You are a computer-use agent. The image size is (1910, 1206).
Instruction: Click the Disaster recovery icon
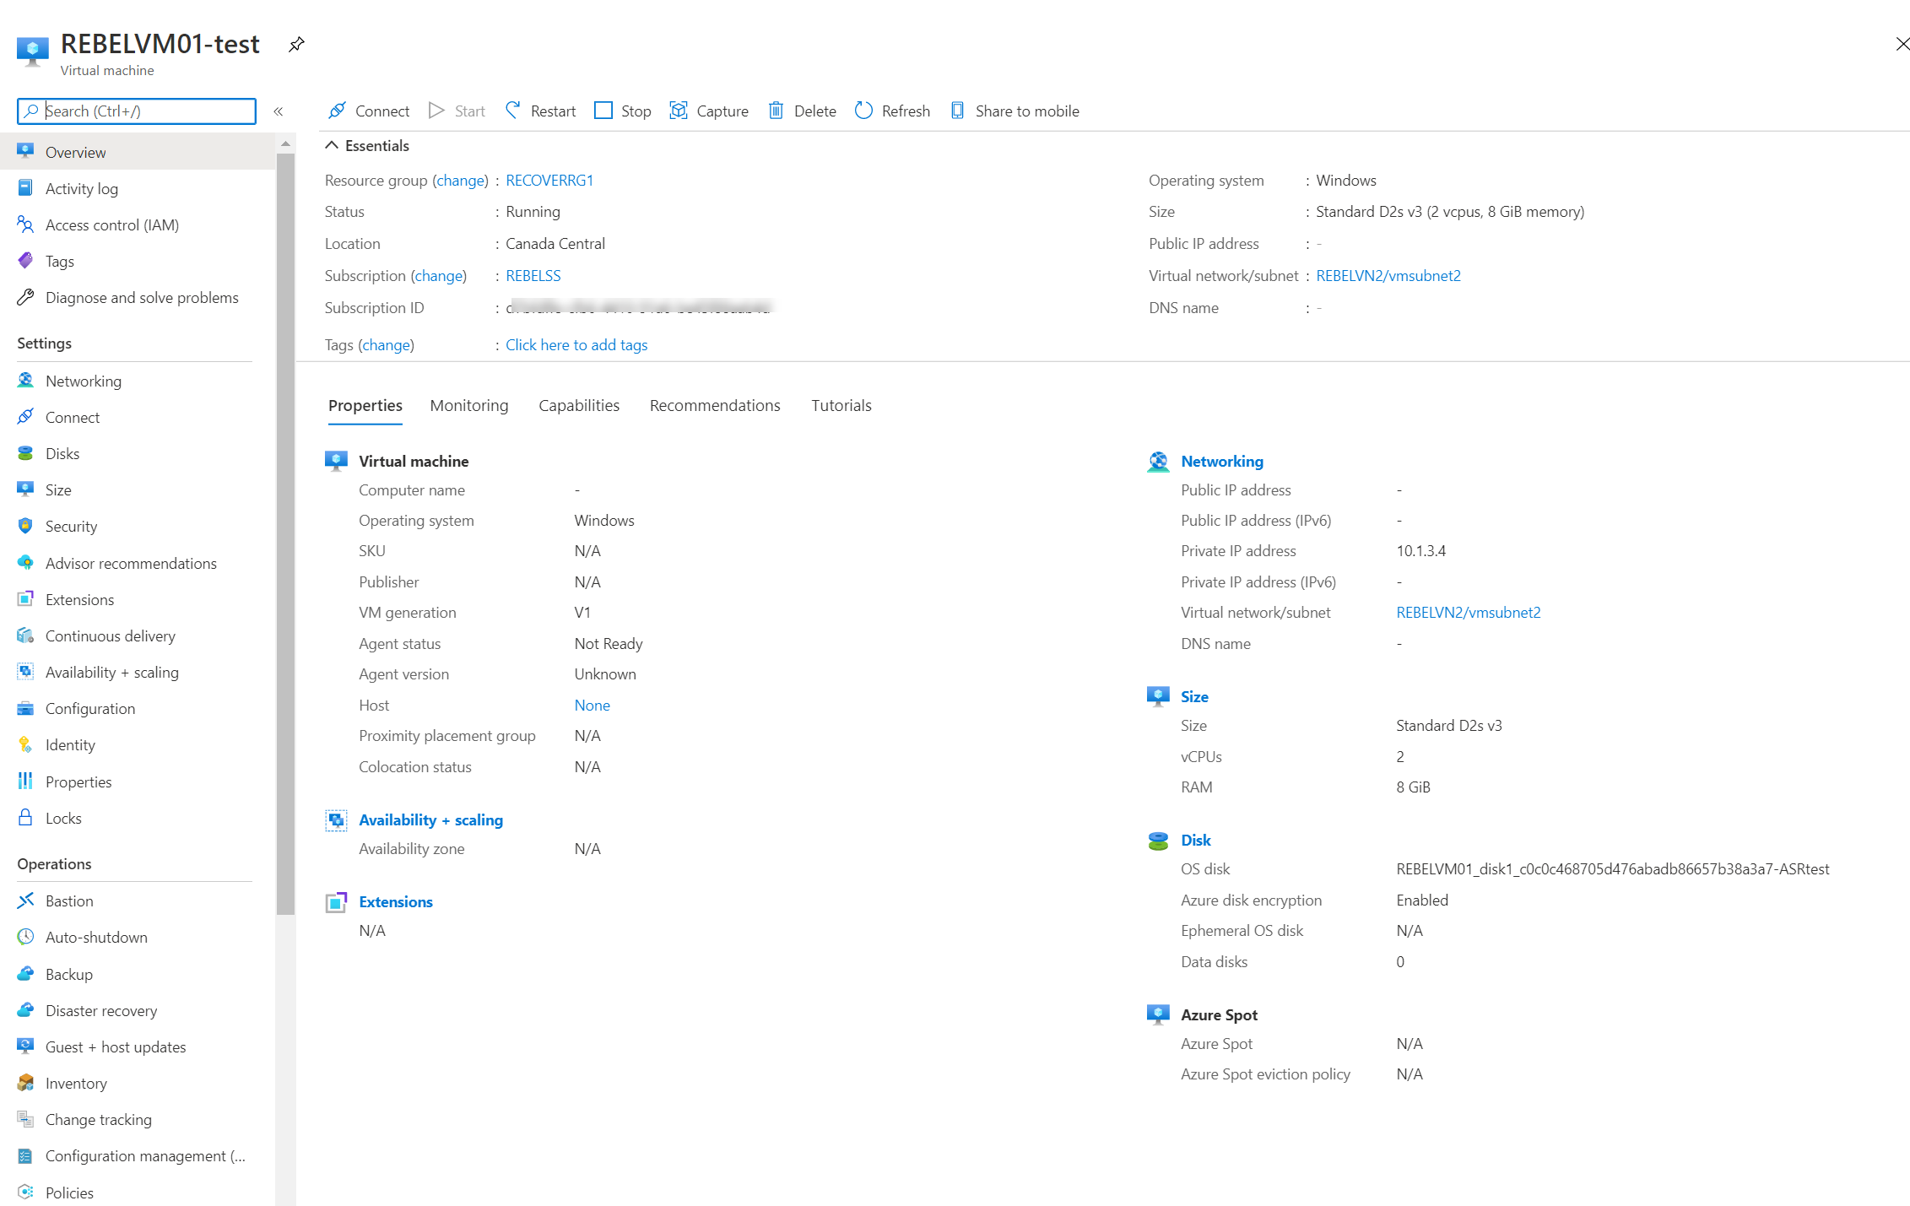25,1010
